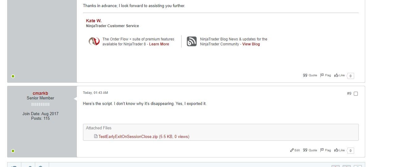Open like count on cmarkb's post

(x=350, y=151)
